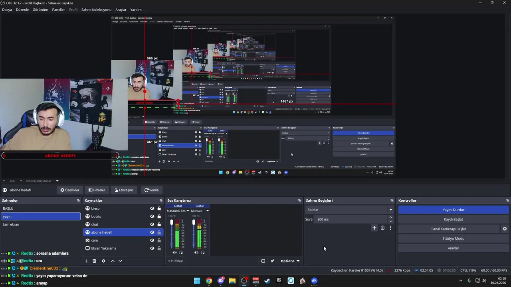Undock the Sahne Geçişleri panel
Screen dimensions: 511x287
click(x=392, y=201)
